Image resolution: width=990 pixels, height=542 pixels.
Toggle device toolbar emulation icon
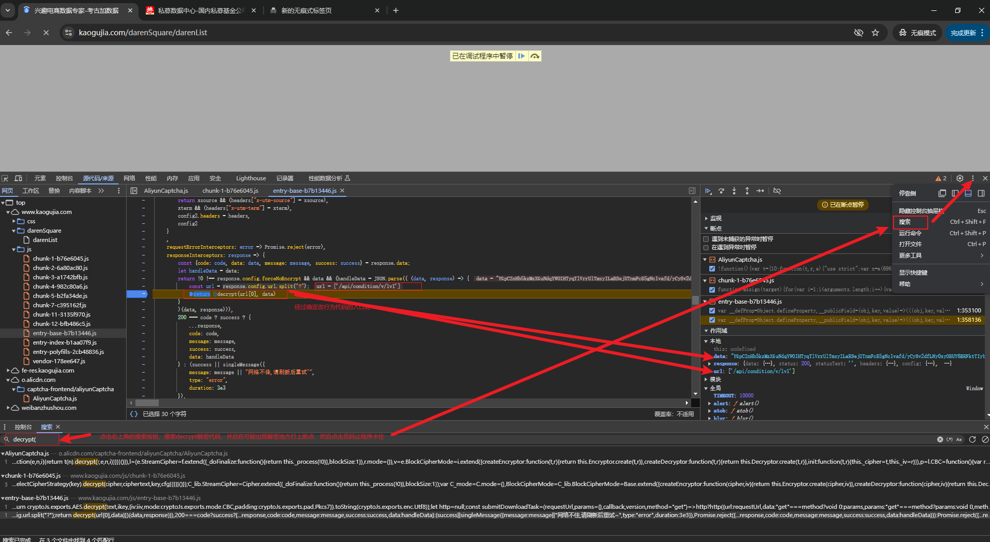(18, 178)
